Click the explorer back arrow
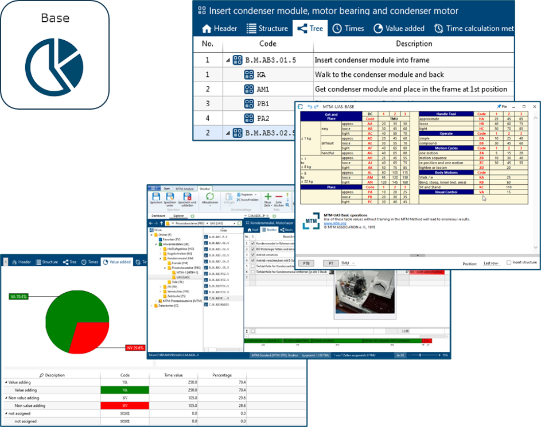The width and height of the screenshot is (541, 427). [x=151, y=223]
